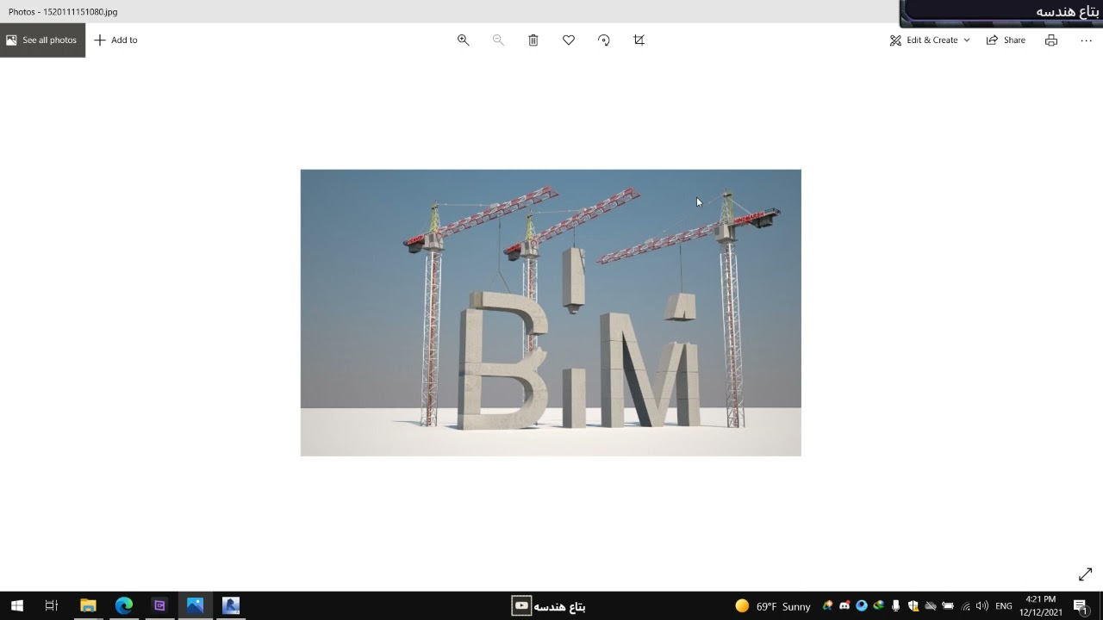Open Windows Security shield tray icon

pyautogui.click(x=913, y=605)
